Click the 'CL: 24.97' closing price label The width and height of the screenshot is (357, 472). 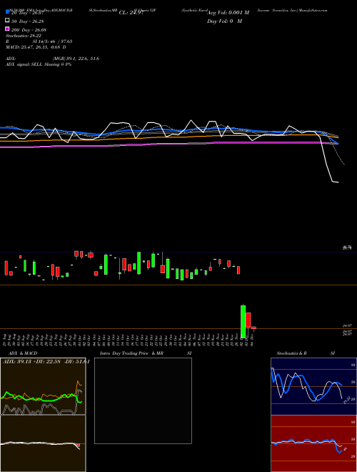pos(131,13)
